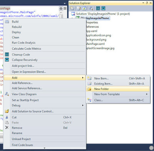The width and height of the screenshot is (154, 151).
Task: Select Calculate Code Metrics
Action: (45, 49)
